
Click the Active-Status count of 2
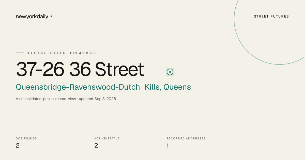[96, 146]
